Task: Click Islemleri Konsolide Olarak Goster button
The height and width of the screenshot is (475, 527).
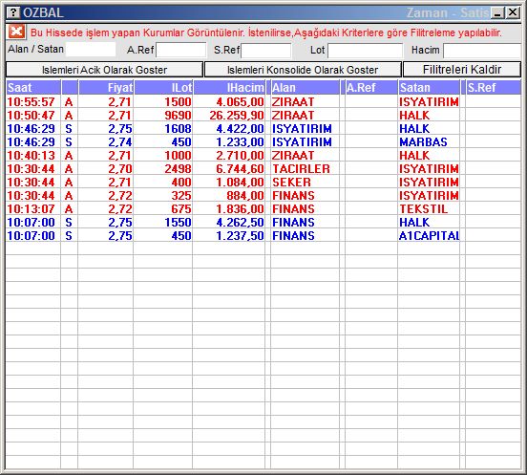Action: pos(303,70)
